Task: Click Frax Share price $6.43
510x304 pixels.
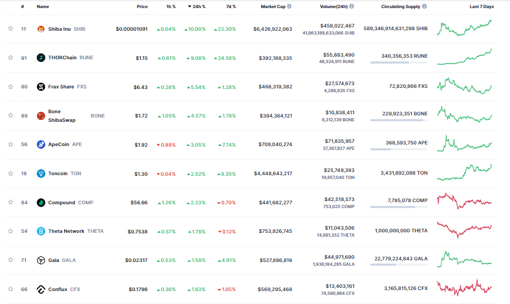Action: click(x=140, y=87)
